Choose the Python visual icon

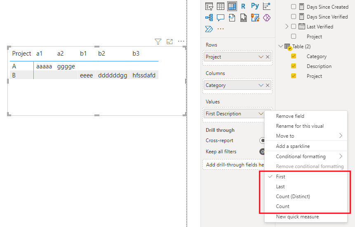pos(255,6)
